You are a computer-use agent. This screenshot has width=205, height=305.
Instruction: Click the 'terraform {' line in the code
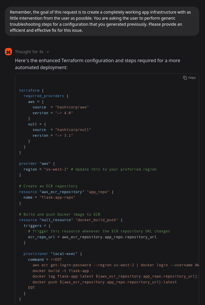[x=29, y=90]
